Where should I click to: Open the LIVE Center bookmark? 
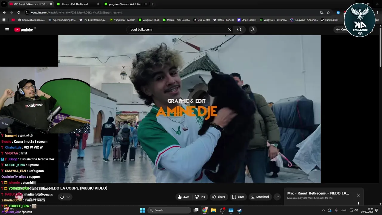point(202,20)
